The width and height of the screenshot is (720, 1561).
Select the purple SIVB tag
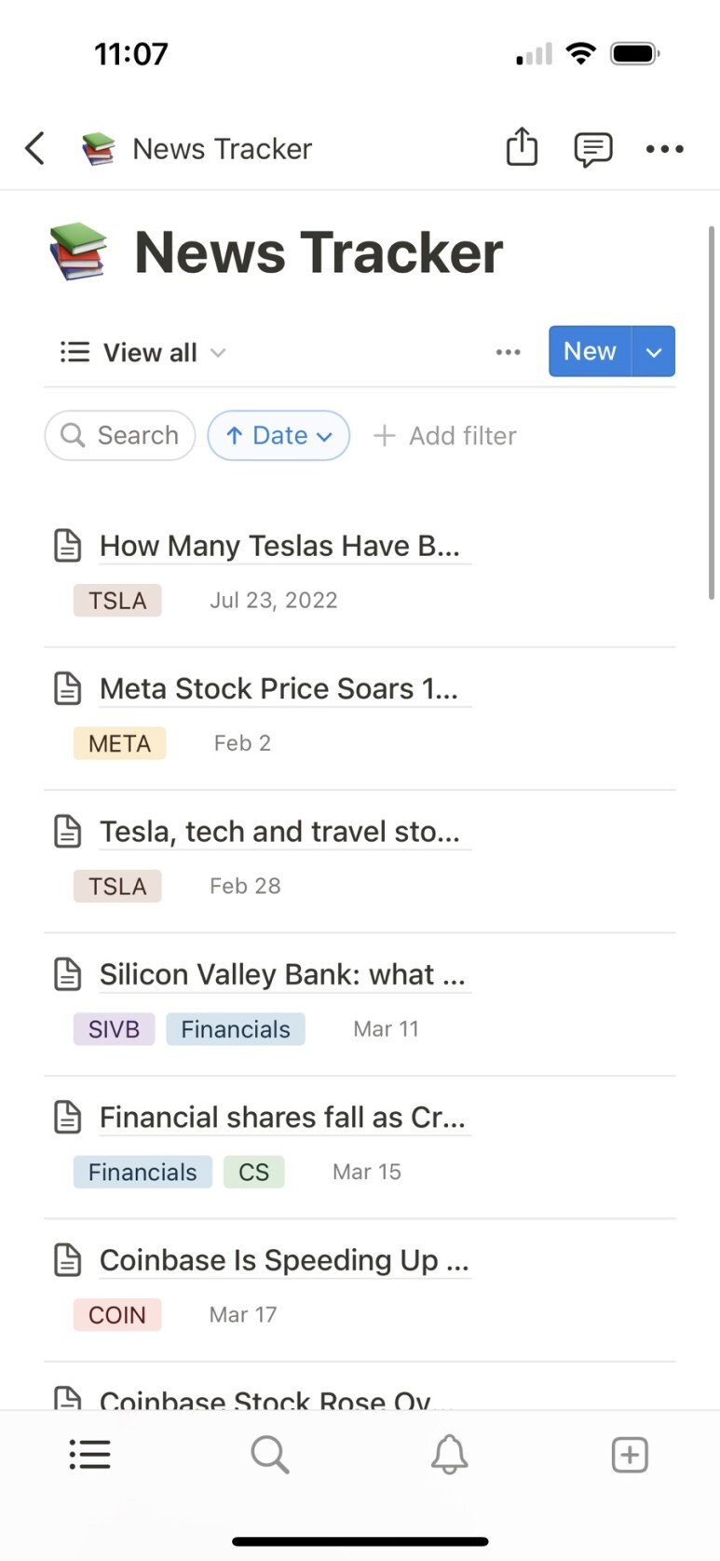coord(114,1029)
